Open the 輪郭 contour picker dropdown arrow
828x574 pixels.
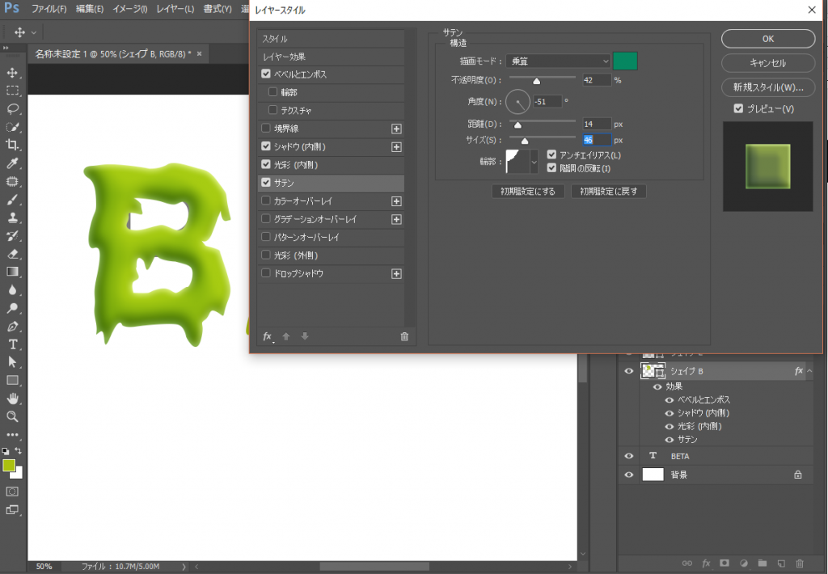click(534, 162)
